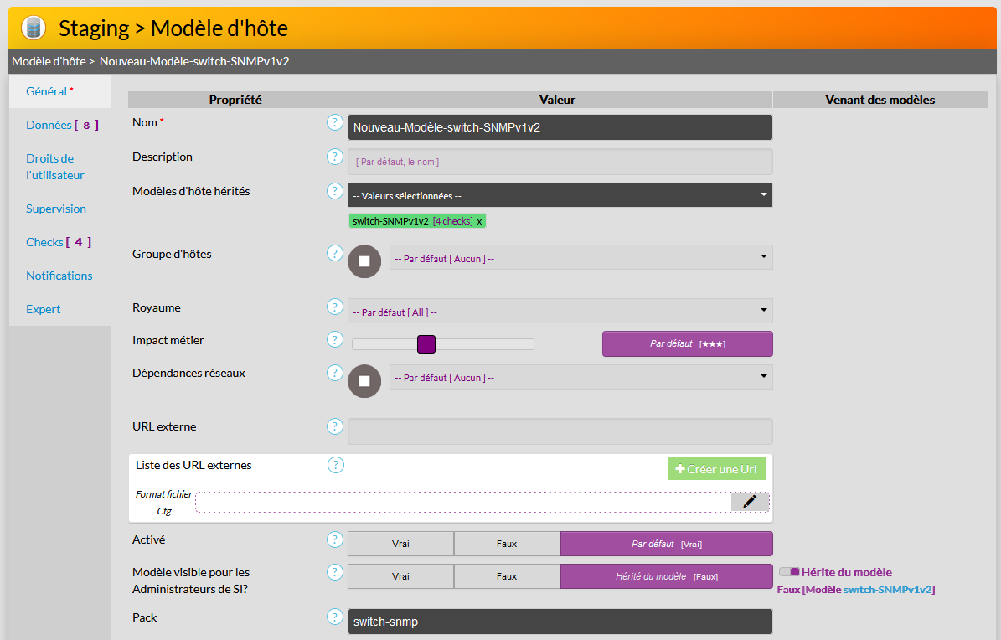Viewport: 1001px width, 640px height.
Task: Click the Staging database logo icon
Action: coord(33,28)
